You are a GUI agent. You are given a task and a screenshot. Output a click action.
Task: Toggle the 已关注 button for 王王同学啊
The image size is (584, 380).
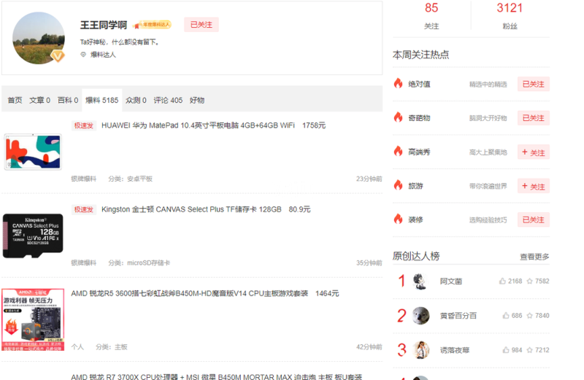201,25
